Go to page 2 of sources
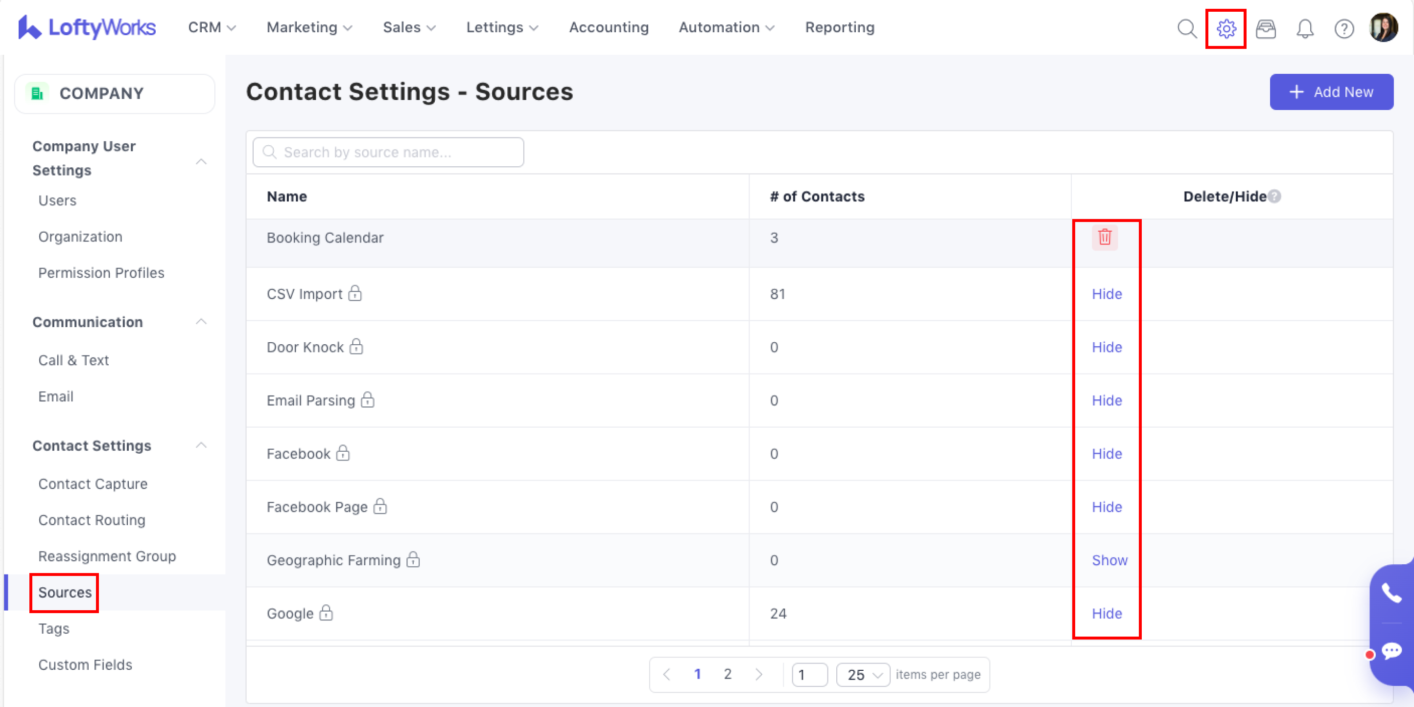 (x=727, y=674)
